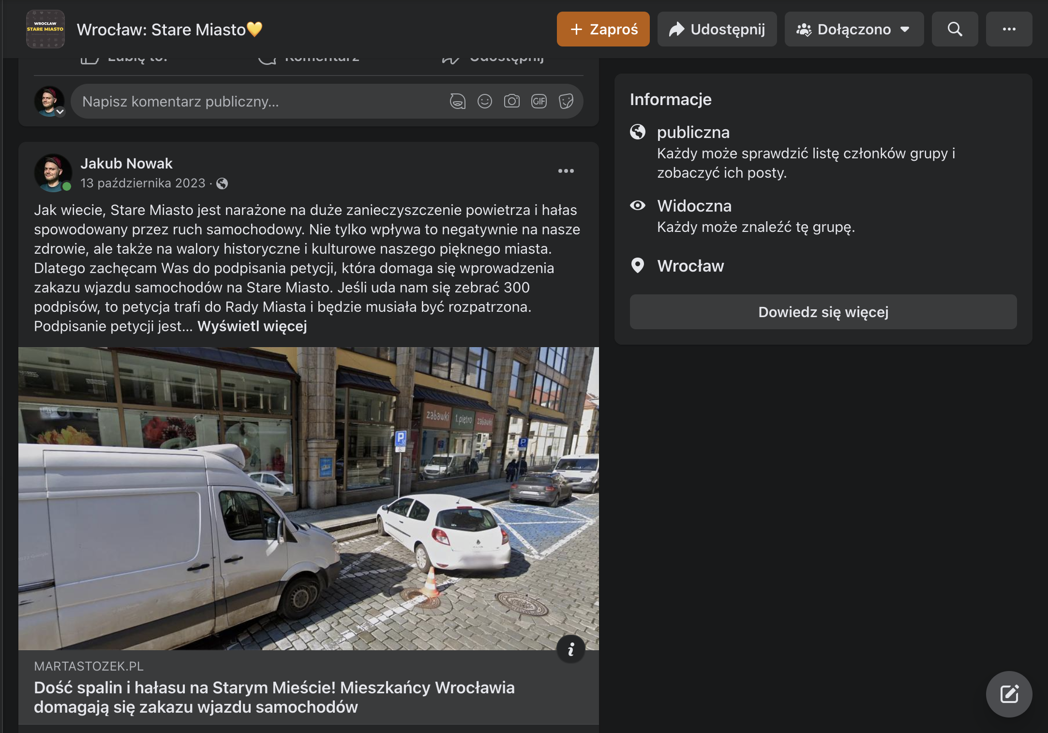Insert a GIF into the comment
Viewport: 1048px width, 733px height.
539,101
